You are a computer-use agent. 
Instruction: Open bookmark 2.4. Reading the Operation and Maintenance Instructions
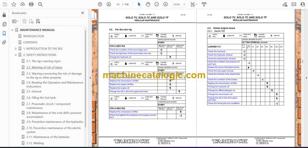click(55, 84)
